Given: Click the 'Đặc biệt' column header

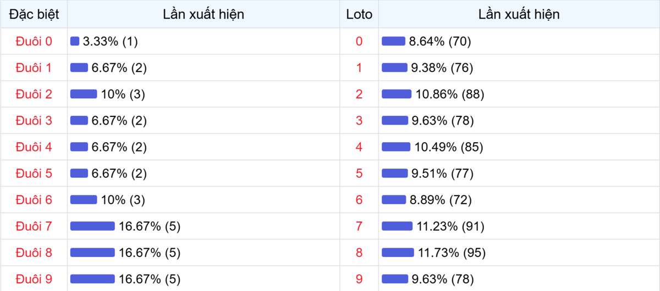Looking at the screenshot, I should tap(34, 14).
